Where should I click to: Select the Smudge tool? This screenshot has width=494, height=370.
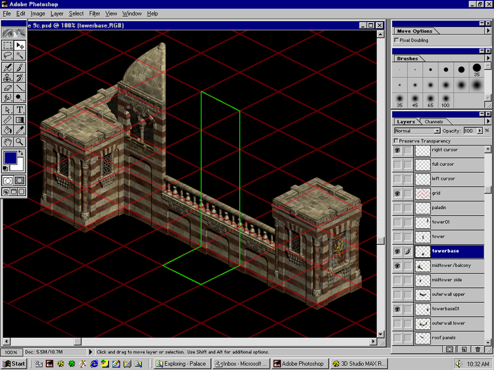tap(7, 97)
